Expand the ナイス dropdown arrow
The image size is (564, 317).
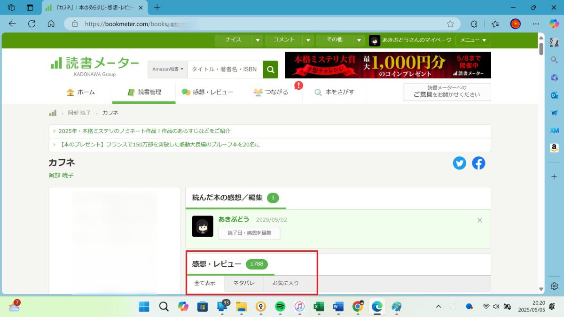click(x=257, y=40)
